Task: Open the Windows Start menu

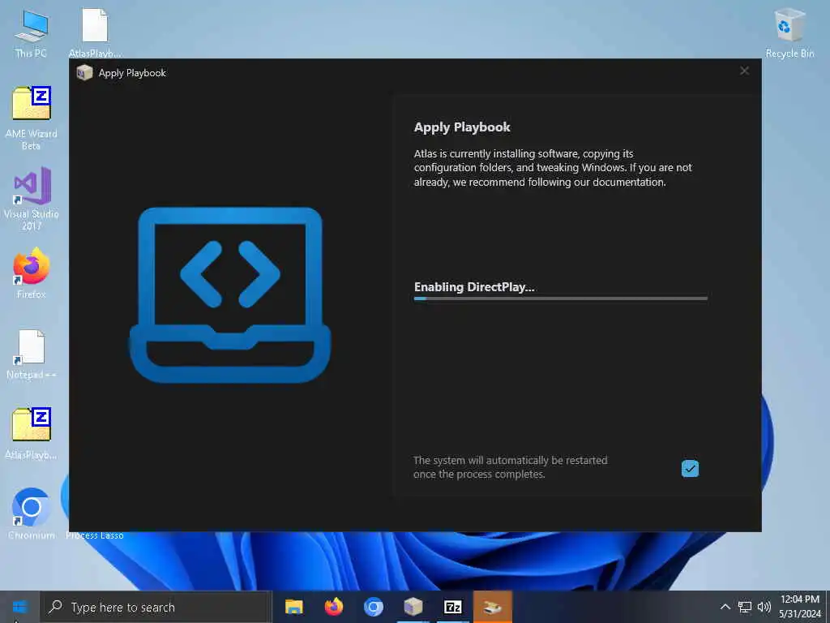Action: [x=20, y=607]
